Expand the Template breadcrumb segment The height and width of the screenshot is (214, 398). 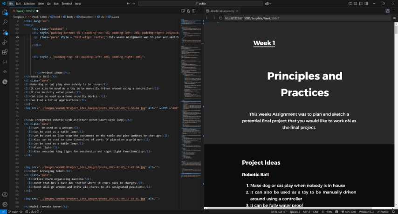click(x=19, y=17)
